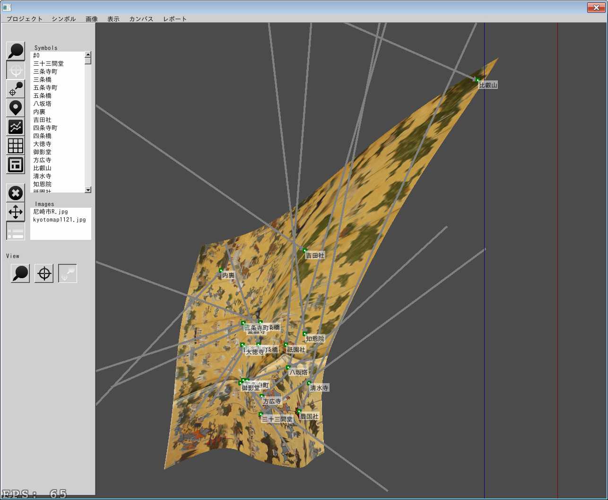Open the カンバス menu
This screenshot has height=500, width=608.
[141, 19]
